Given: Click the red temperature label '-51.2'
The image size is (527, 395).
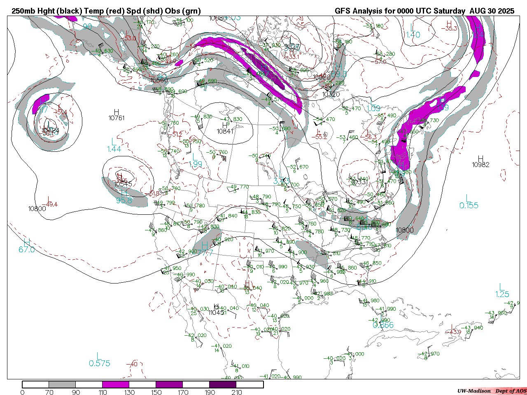Looking at the screenshot, I should point(175,135).
